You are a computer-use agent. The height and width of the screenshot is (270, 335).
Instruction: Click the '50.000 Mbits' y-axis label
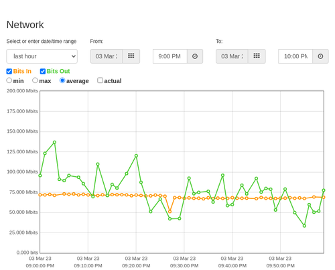(x=23, y=212)
